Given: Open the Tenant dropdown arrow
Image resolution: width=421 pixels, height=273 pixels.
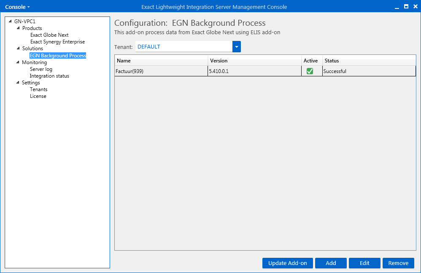Looking at the screenshot, I should [237, 47].
